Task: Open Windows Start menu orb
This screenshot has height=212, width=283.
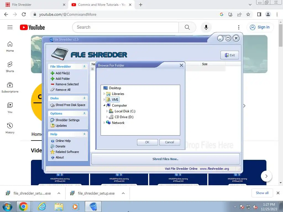Action: click(x=7, y=206)
